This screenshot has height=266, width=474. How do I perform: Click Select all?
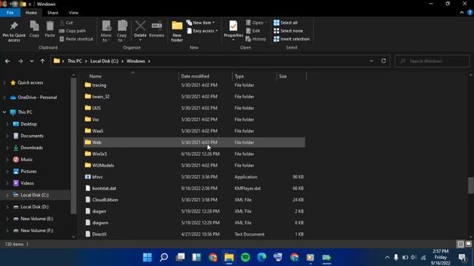pos(286,23)
